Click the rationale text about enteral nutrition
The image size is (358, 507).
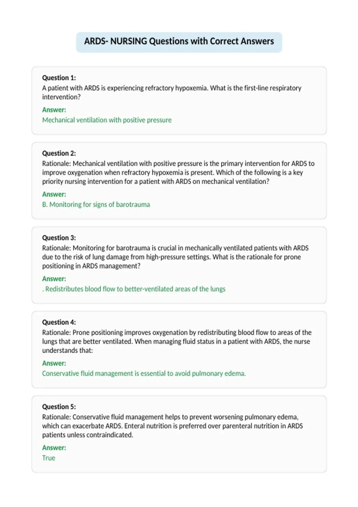pos(172,426)
